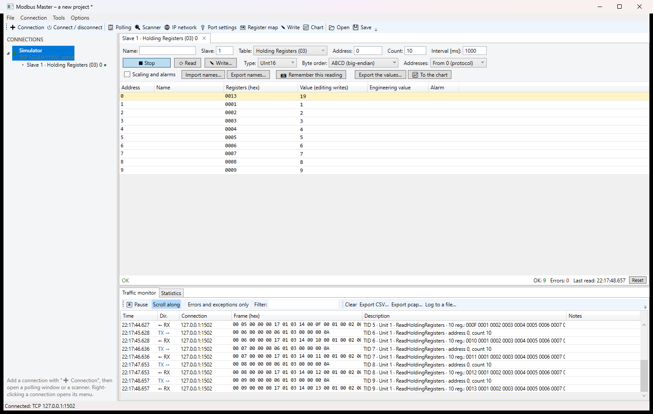Collapse the Simulator connection tree node
The image size is (653, 414).
[8, 54]
